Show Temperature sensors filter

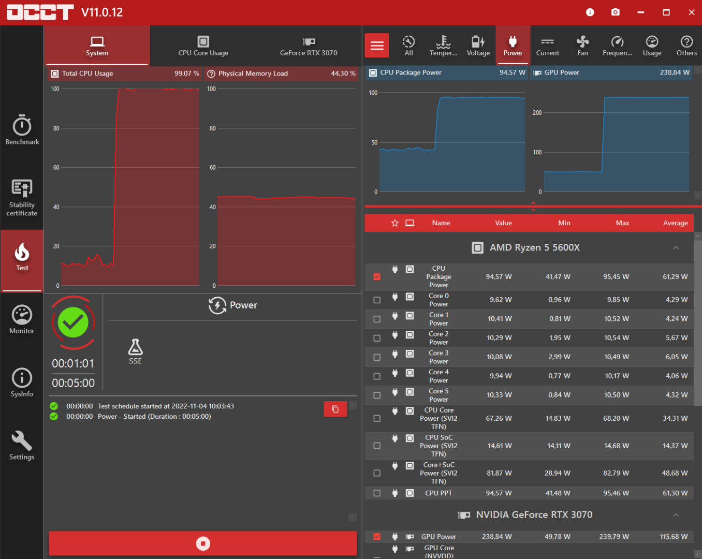point(444,46)
